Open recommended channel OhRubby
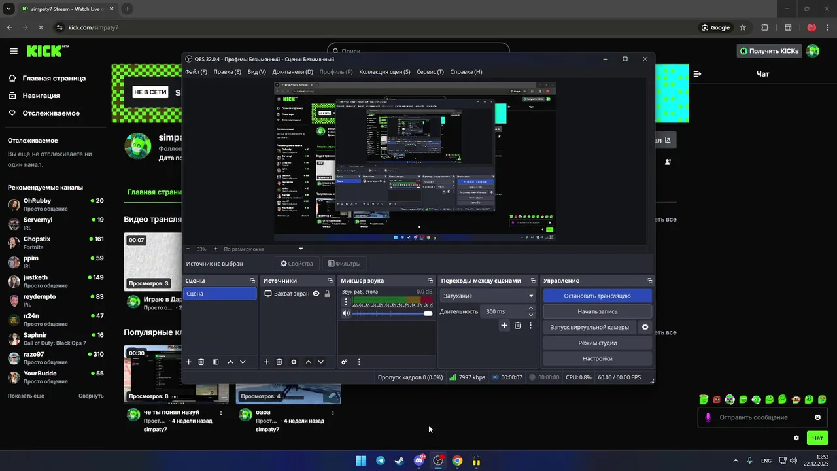This screenshot has width=837, height=471. pyautogui.click(x=56, y=204)
